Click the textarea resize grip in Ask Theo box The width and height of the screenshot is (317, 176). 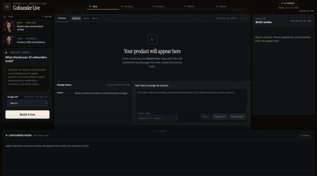(x=247, y=110)
